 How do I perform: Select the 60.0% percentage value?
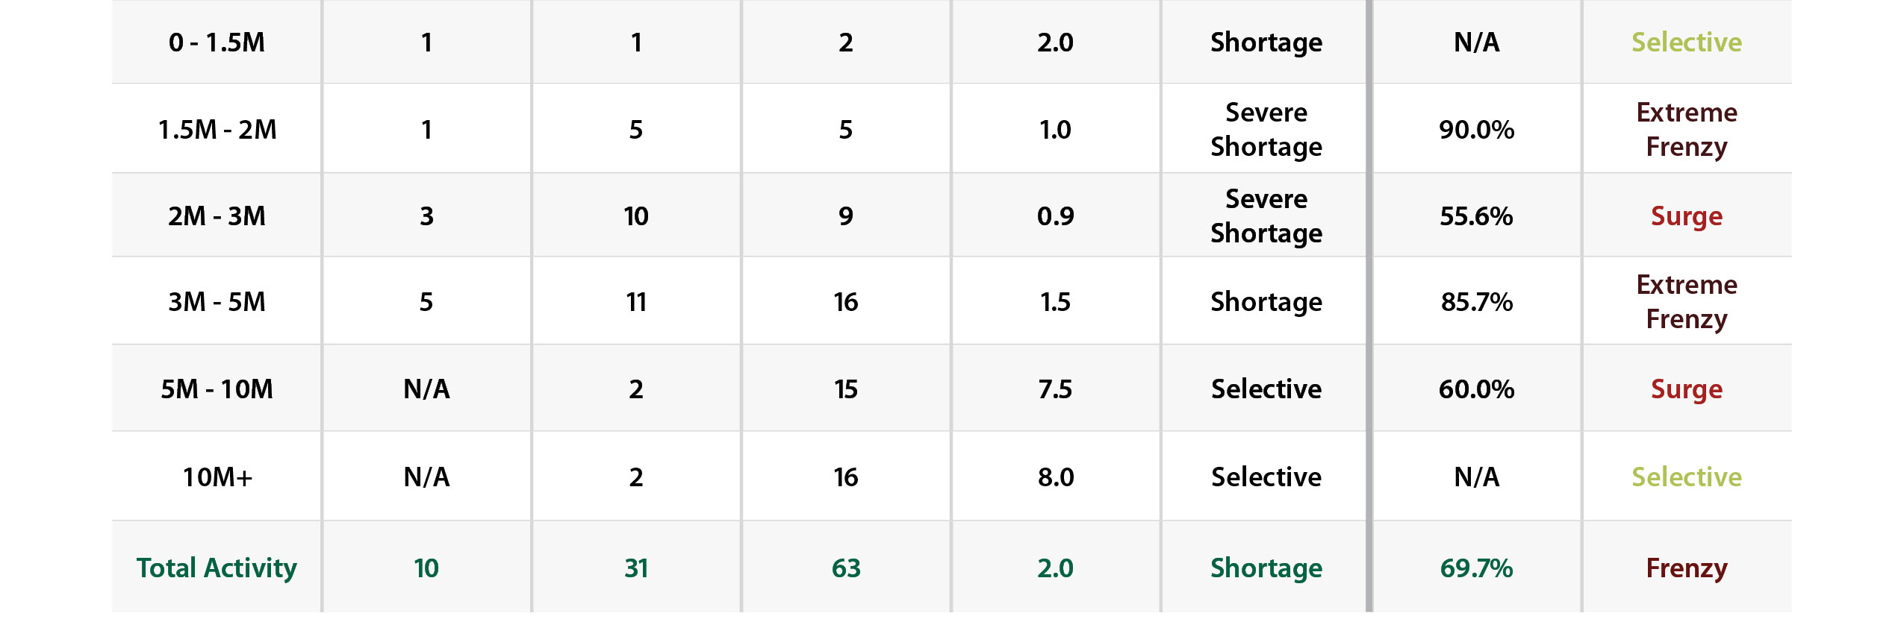coord(1476,389)
